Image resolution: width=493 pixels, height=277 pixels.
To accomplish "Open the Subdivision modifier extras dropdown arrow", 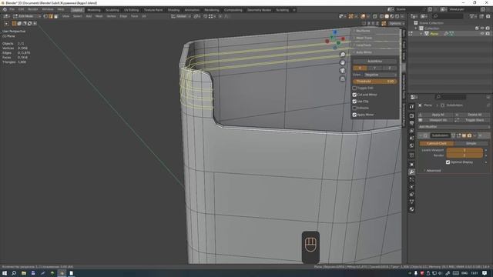I will 475,135.
